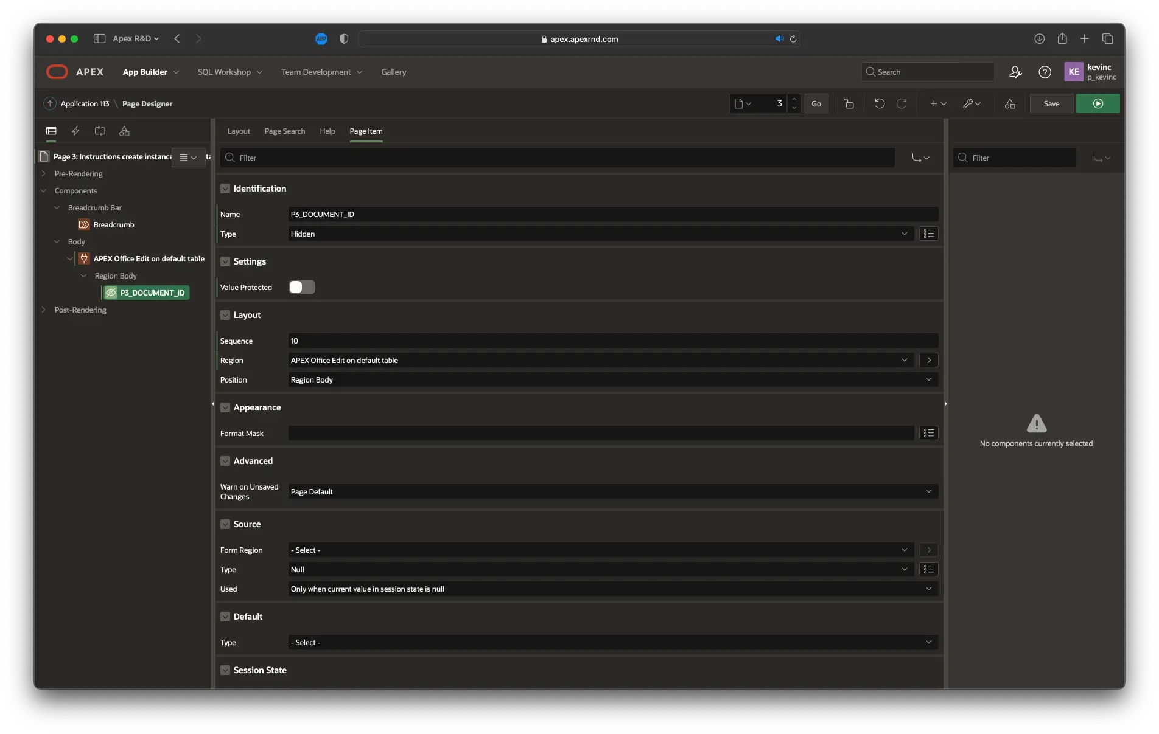The width and height of the screenshot is (1159, 734).
Task: Click the top APEX Search box
Action: click(928, 72)
